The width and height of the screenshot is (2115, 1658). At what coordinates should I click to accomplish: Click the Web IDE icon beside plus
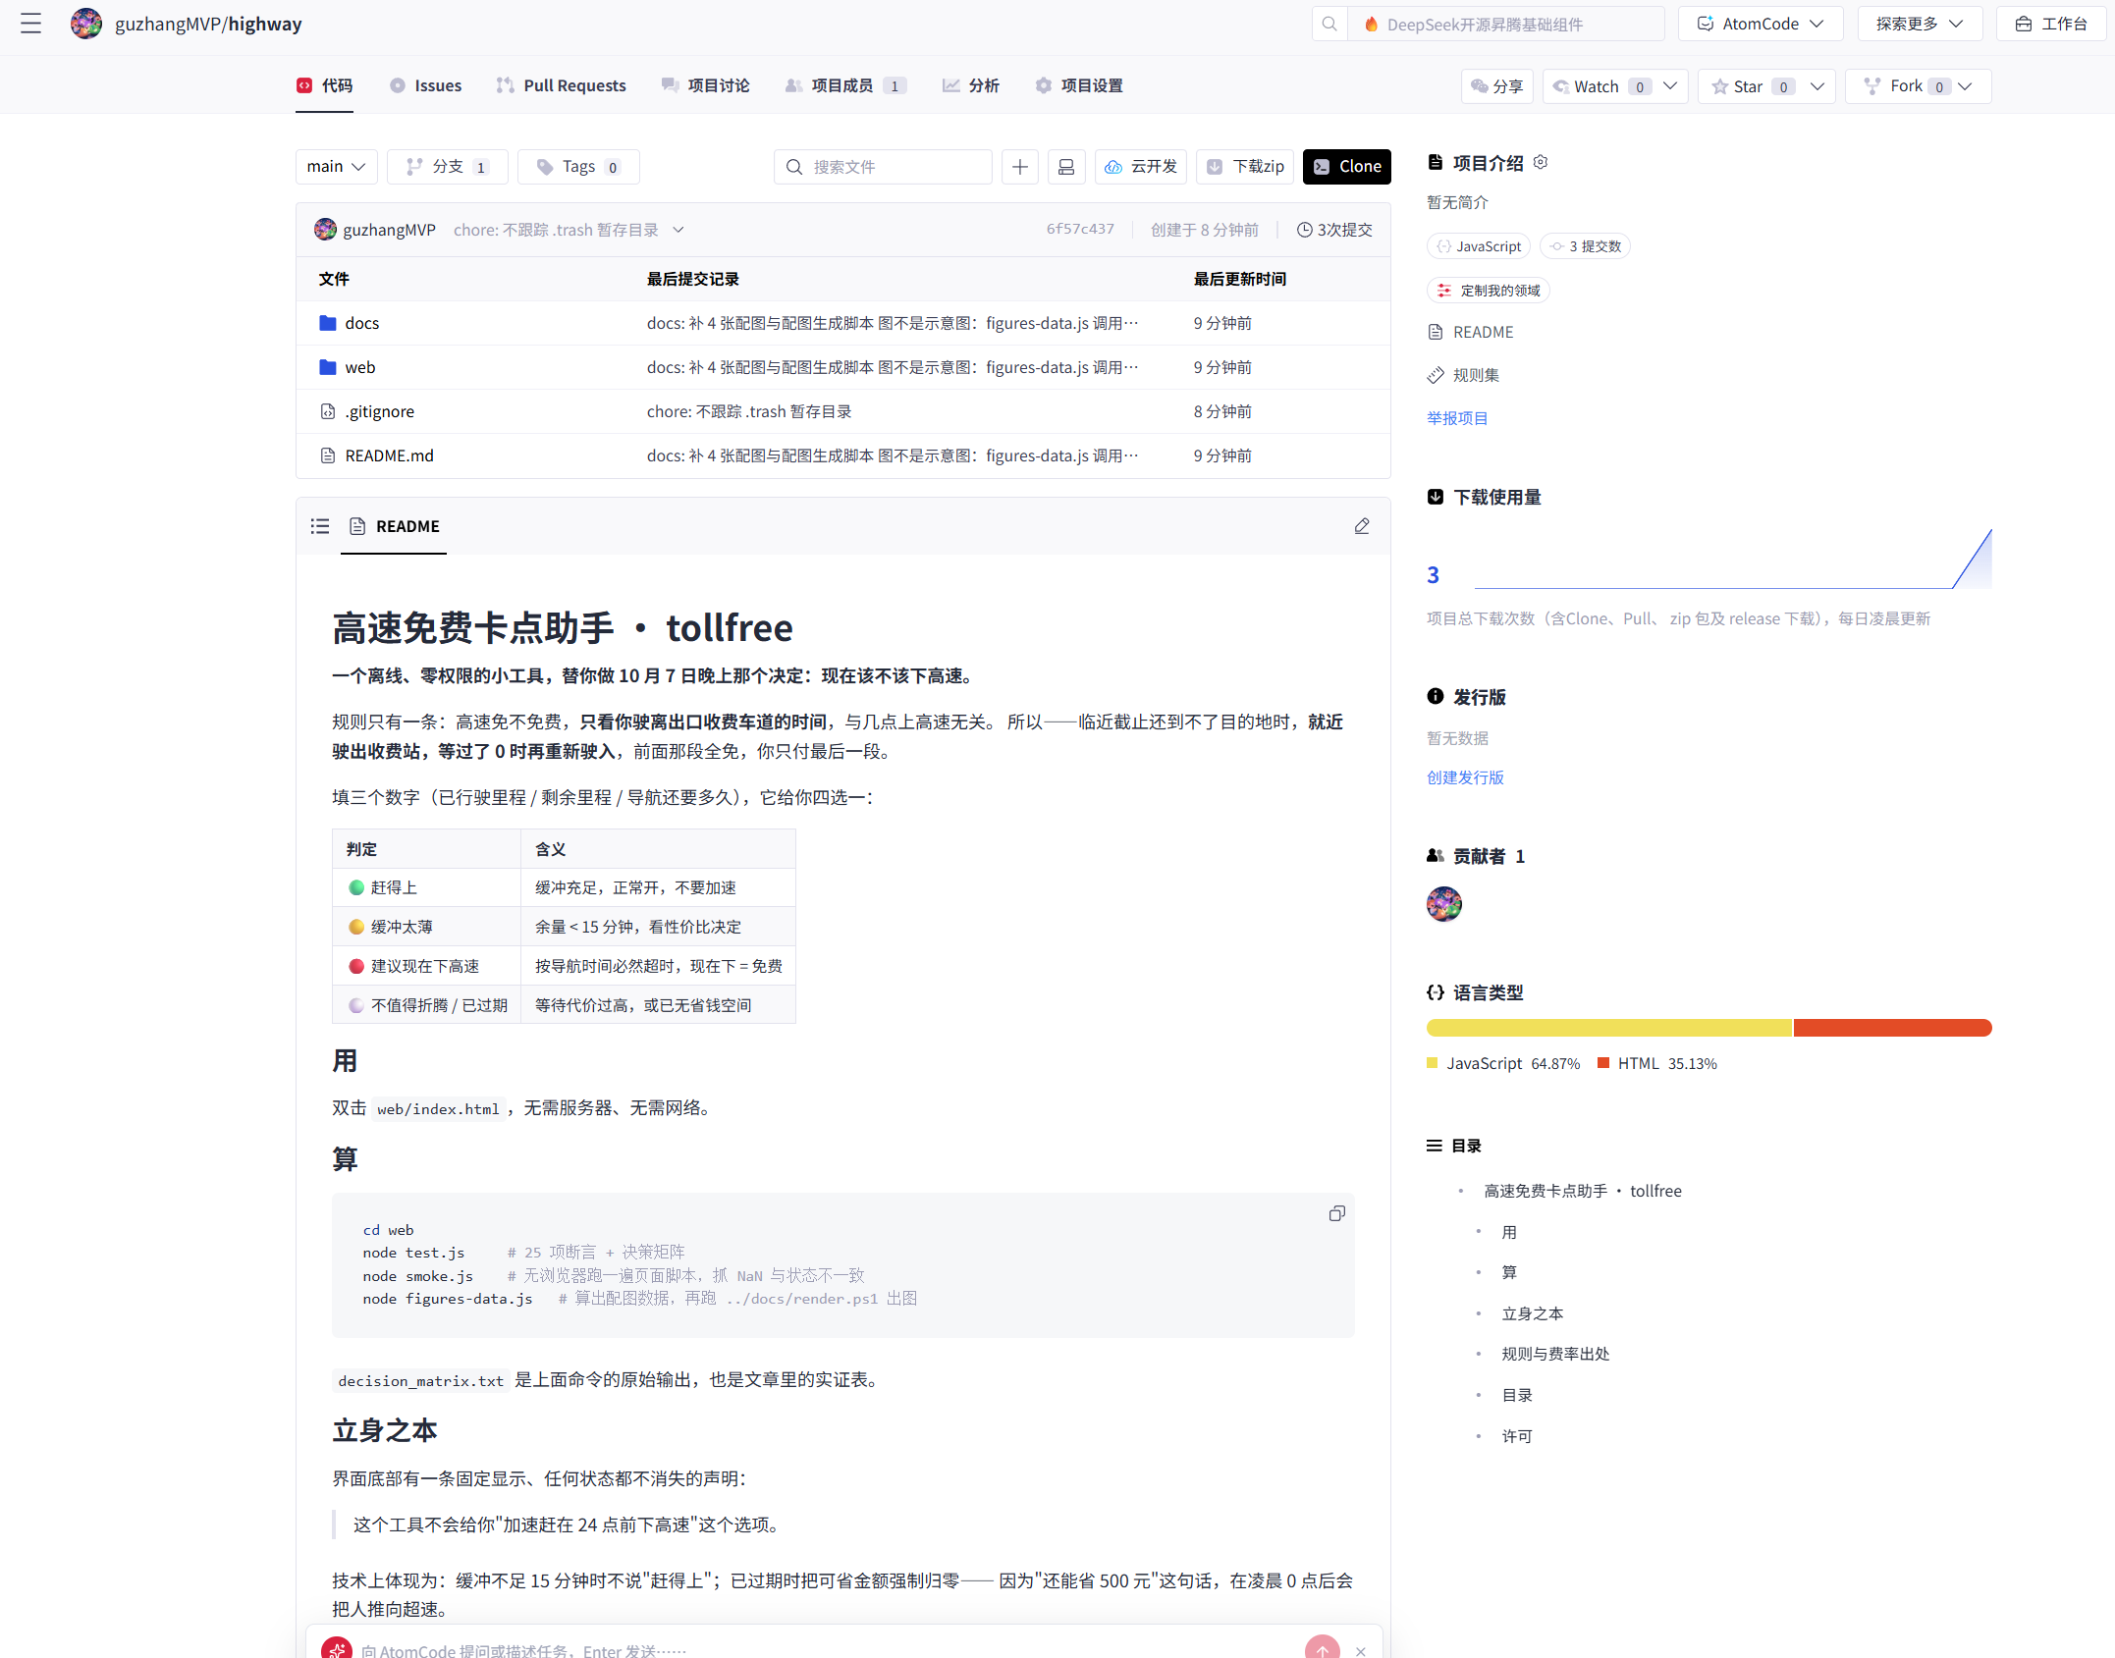(1066, 167)
